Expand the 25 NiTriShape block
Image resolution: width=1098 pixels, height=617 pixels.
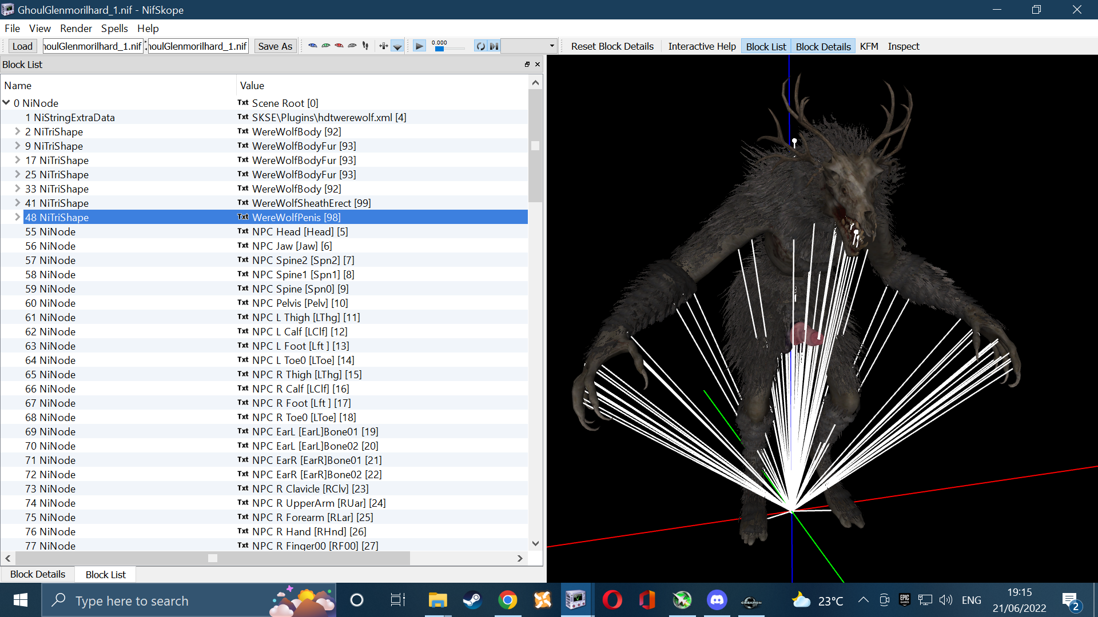tap(18, 174)
